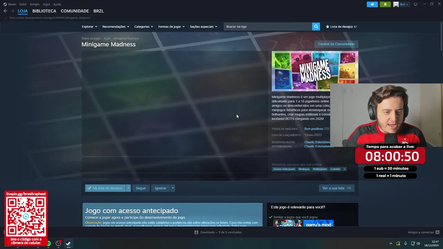
Task: Open the Explorar dropdown menu
Action: (x=89, y=27)
